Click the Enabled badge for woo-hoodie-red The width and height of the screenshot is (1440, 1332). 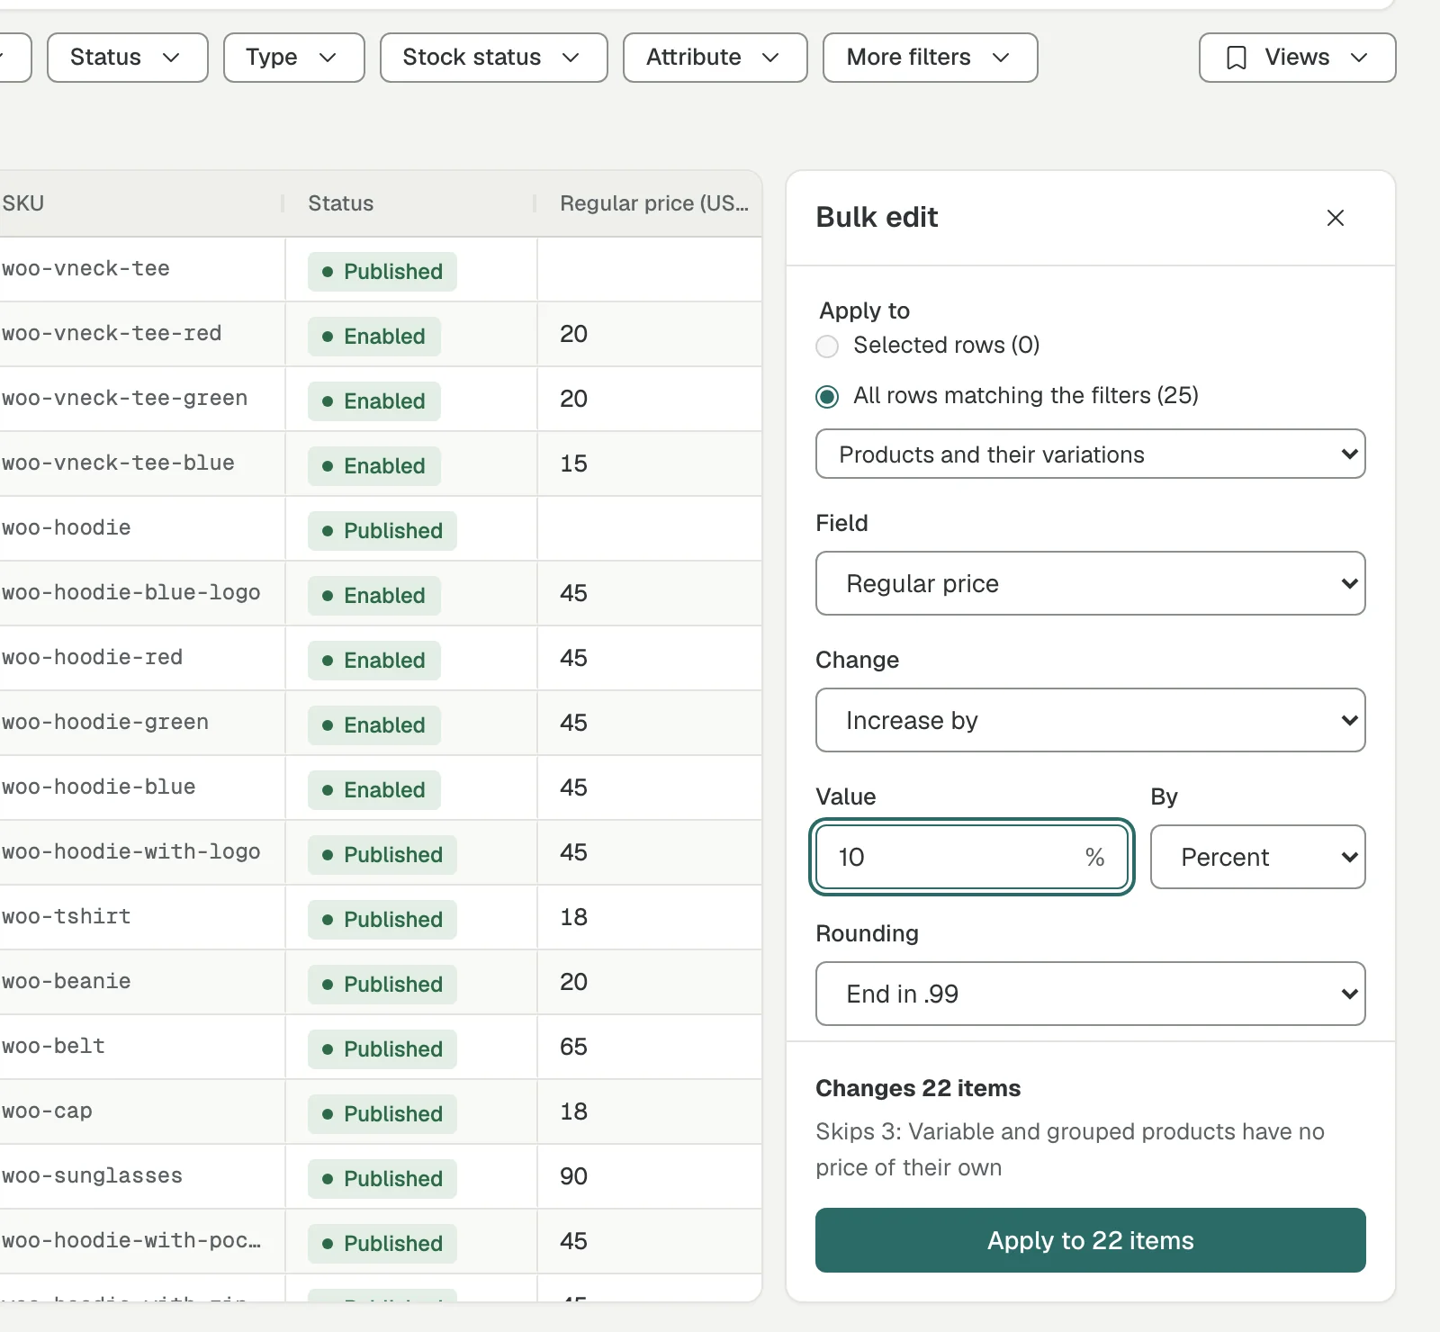(x=374, y=661)
